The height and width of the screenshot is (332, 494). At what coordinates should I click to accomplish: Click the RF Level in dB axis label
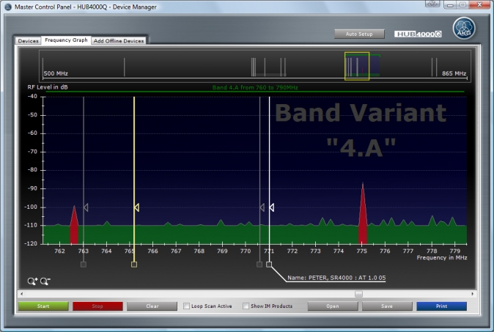pos(48,87)
